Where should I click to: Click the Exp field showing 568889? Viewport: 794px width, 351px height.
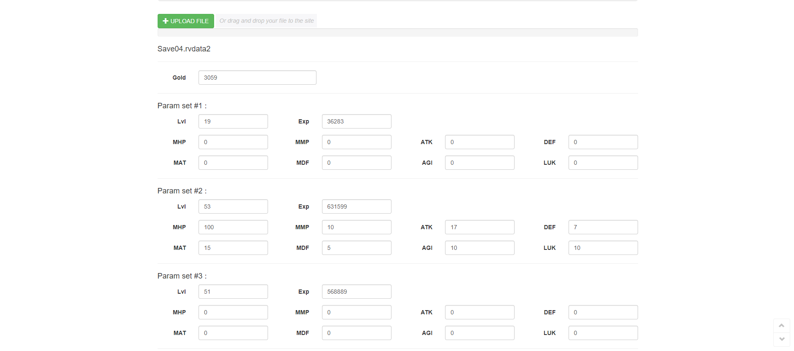click(x=356, y=292)
